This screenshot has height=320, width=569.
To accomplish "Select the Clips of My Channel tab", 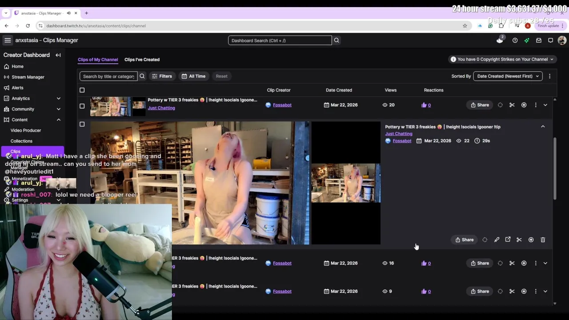I will coord(98,60).
